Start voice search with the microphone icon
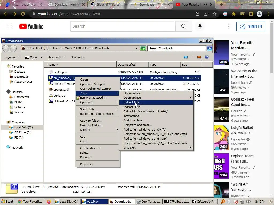Image resolution: width=274 pixels, height=205 pixels. tap(200, 26)
